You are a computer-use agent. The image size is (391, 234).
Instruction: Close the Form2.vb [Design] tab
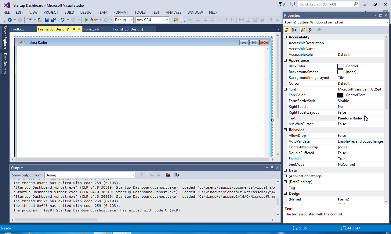tap(79, 29)
